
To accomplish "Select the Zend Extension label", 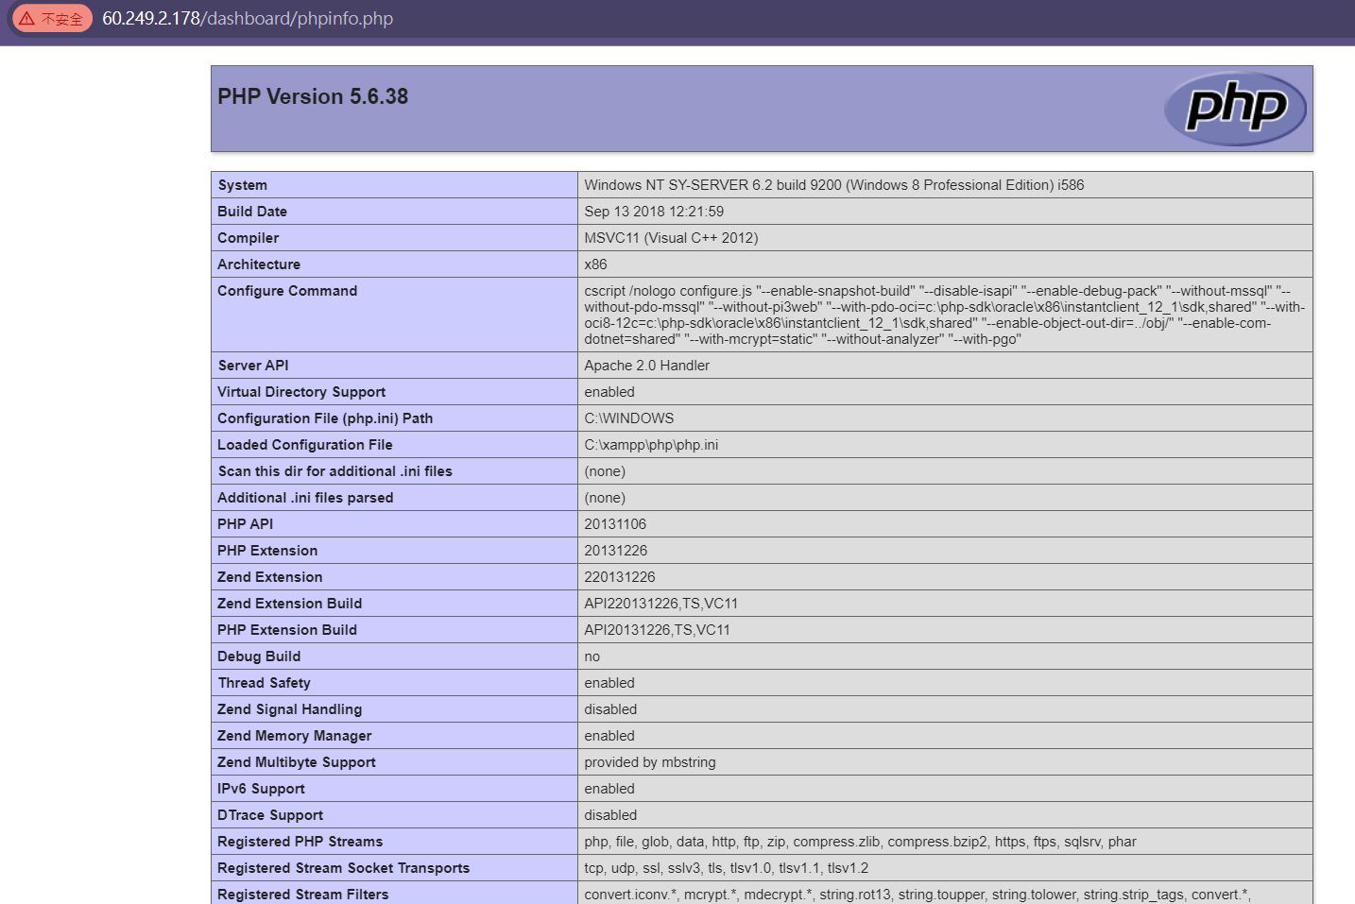I will pos(270,577).
